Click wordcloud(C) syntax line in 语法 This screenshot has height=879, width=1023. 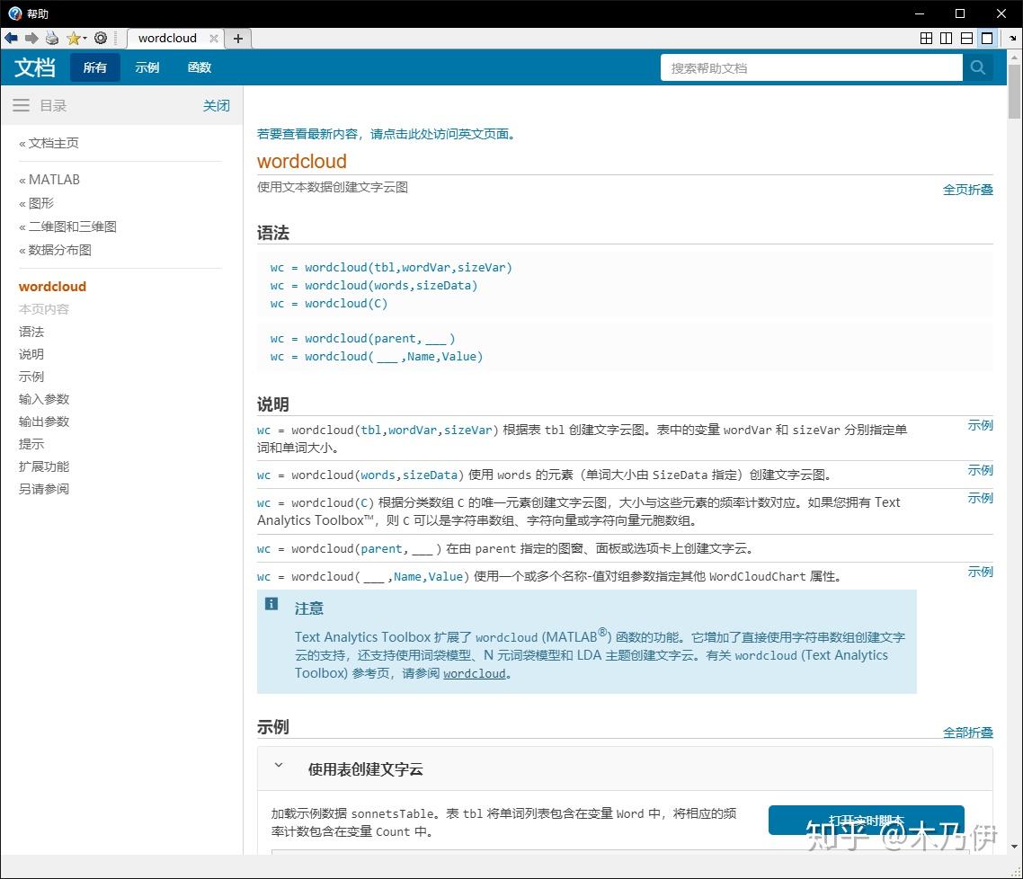[329, 303]
